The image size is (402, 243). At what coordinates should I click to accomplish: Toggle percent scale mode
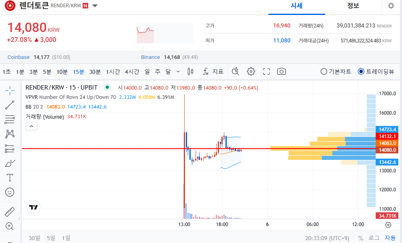click(360, 238)
